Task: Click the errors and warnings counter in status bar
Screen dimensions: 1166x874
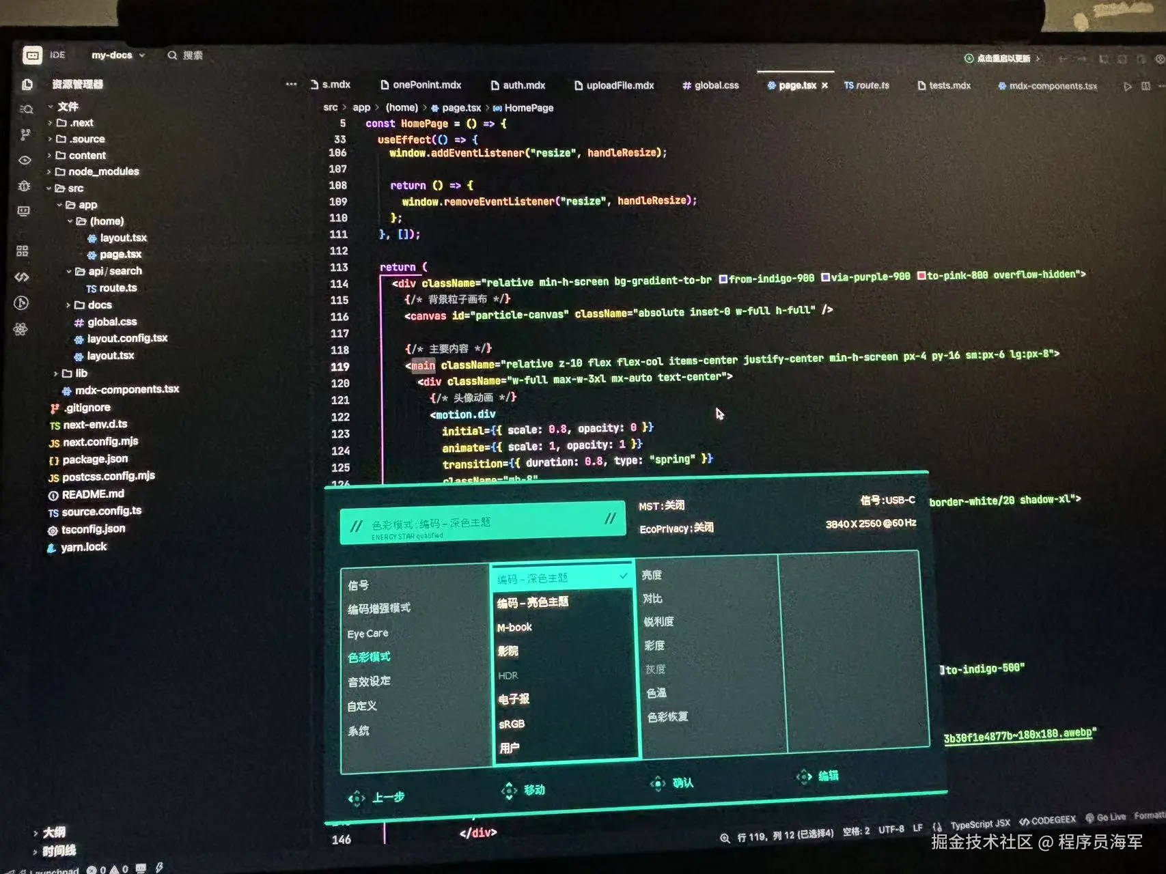Action: 108,870
